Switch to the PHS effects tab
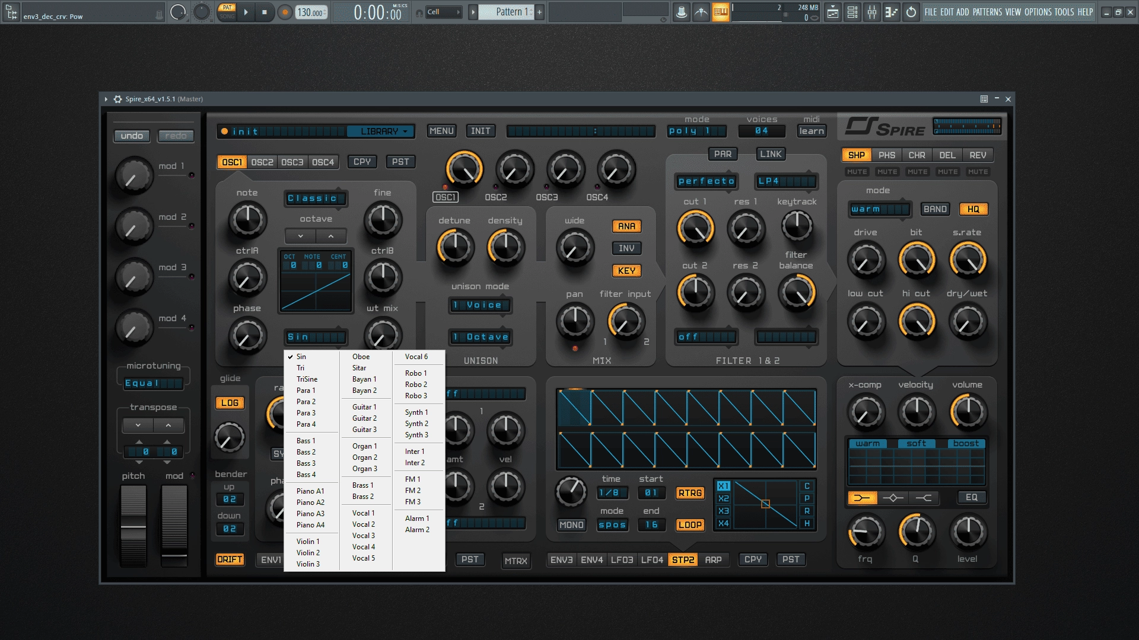 (887, 155)
